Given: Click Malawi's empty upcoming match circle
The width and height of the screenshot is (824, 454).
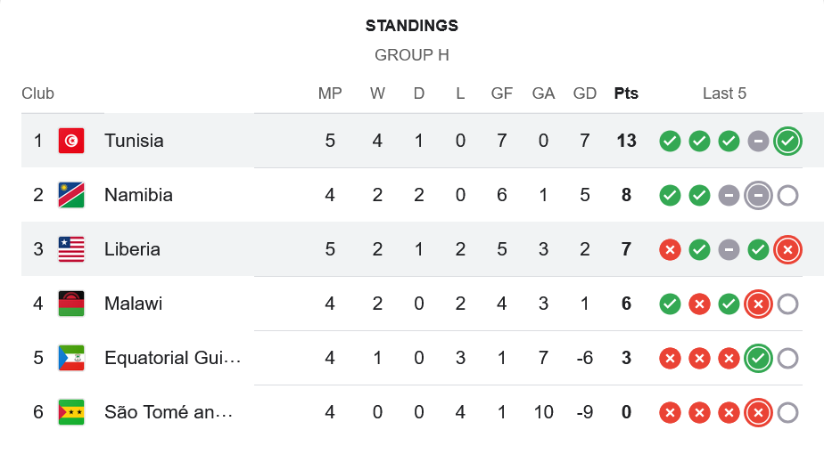Looking at the screenshot, I should click(787, 304).
